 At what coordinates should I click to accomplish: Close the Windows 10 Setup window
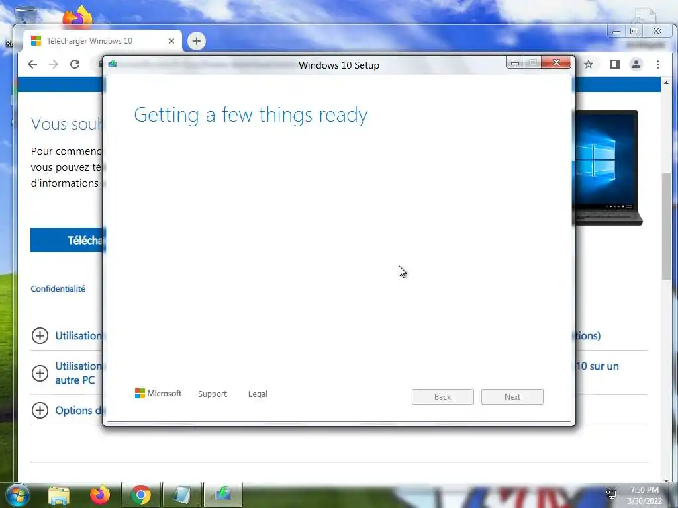(x=556, y=63)
